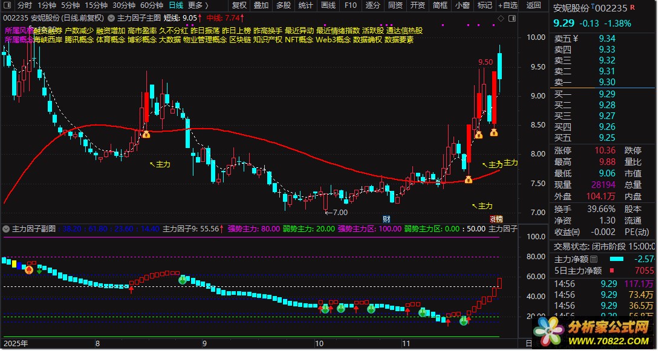Click the 标记 mark button
This screenshot has width=659, height=351.
485,5
